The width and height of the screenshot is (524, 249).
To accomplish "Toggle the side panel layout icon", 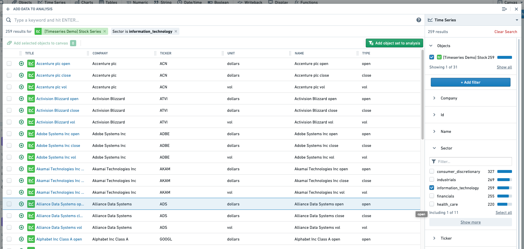I will (504, 9).
